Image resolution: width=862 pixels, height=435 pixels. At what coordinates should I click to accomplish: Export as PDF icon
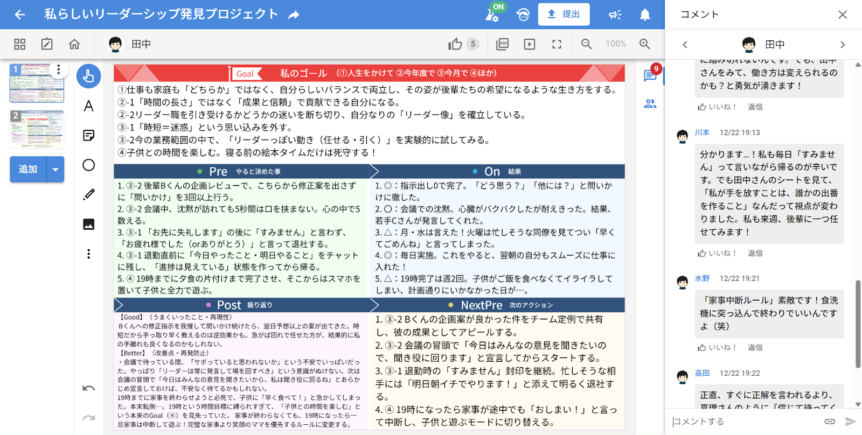pyautogui.click(x=502, y=44)
